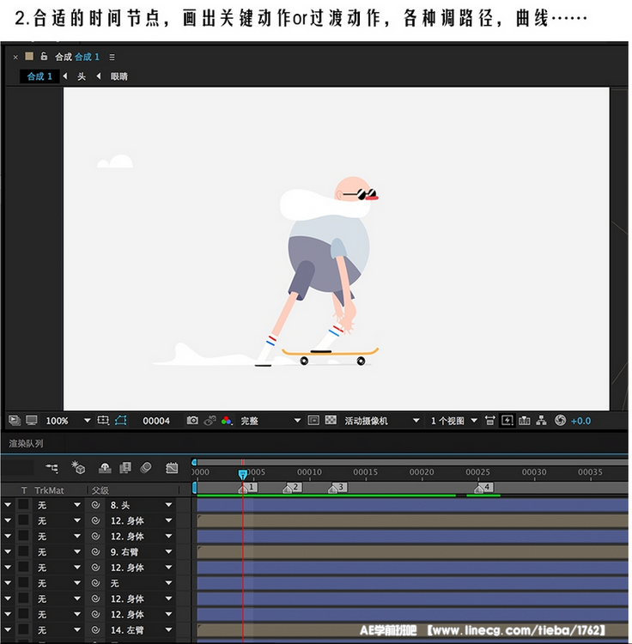Open the composition panel menu icon

(x=112, y=57)
